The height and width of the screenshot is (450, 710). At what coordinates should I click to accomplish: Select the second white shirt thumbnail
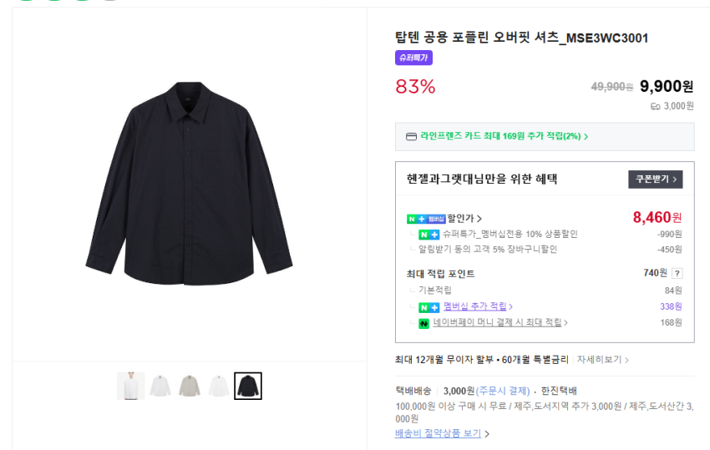[219, 386]
